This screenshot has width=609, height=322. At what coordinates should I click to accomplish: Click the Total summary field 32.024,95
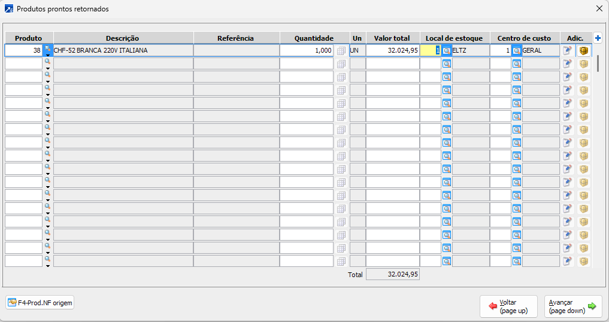(392, 274)
